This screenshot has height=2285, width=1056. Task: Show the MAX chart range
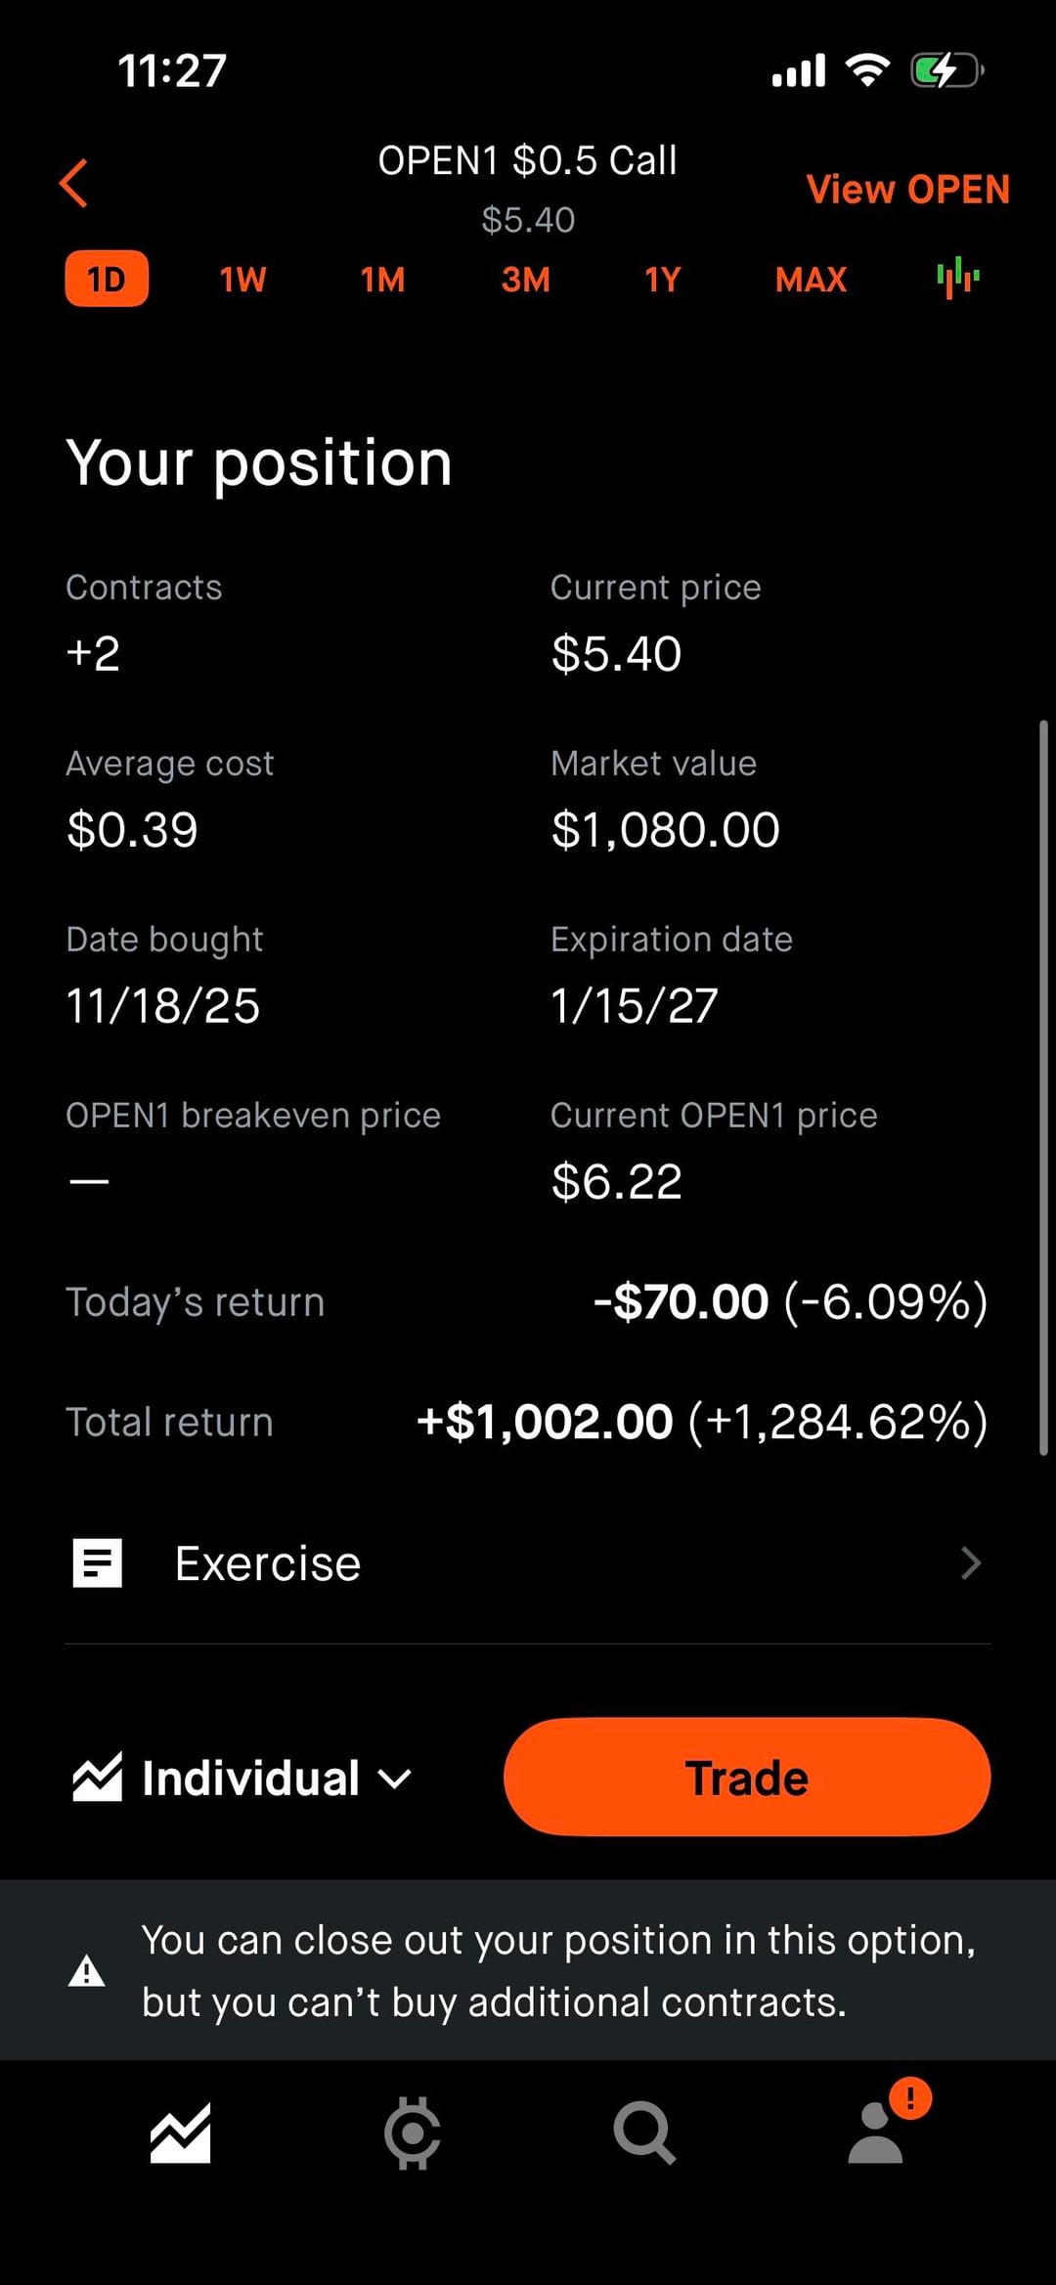pyautogui.click(x=811, y=280)
